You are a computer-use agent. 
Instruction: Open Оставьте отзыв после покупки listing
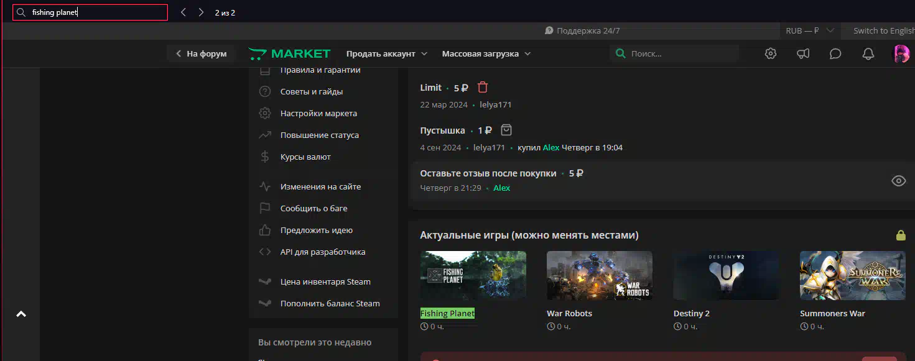tap(488, 173)
